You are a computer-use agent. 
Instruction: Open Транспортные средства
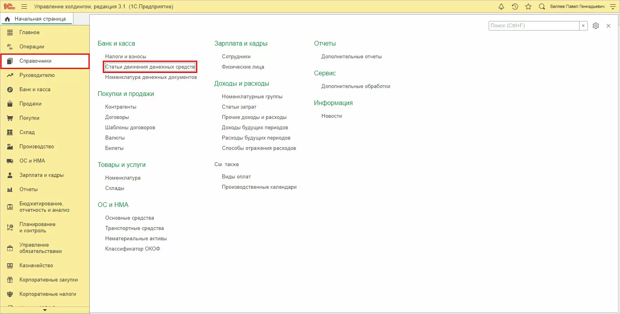(x=135, y=228)
